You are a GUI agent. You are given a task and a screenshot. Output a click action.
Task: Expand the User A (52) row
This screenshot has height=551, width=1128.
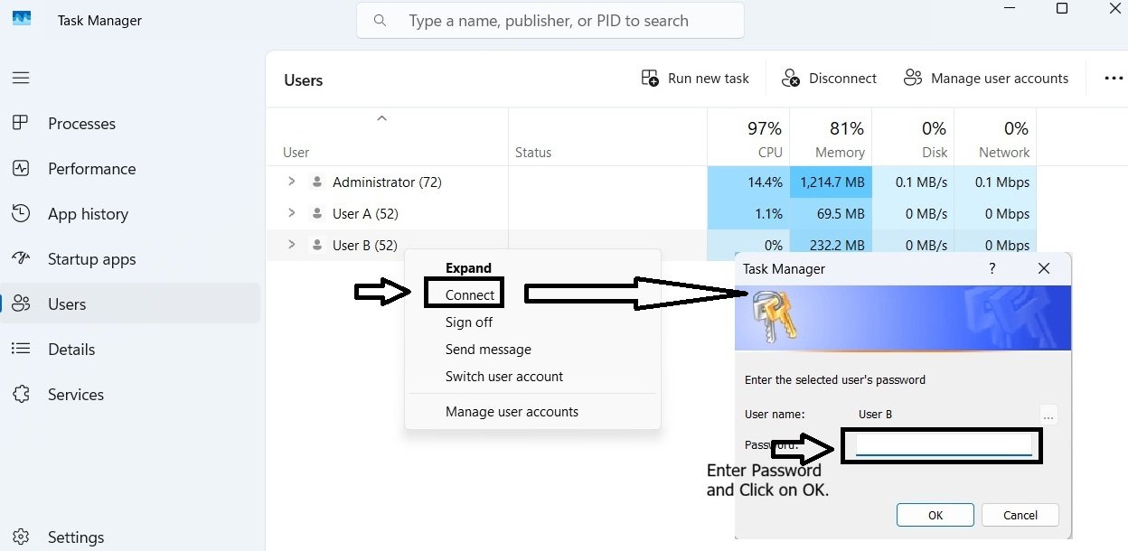tap(291, 213)
